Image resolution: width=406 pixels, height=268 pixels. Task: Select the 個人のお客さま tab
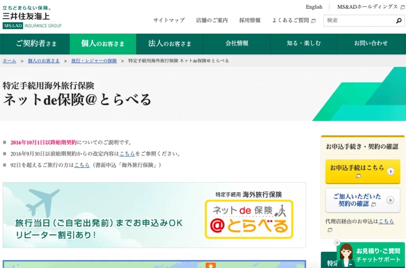[x=103, y=44]
